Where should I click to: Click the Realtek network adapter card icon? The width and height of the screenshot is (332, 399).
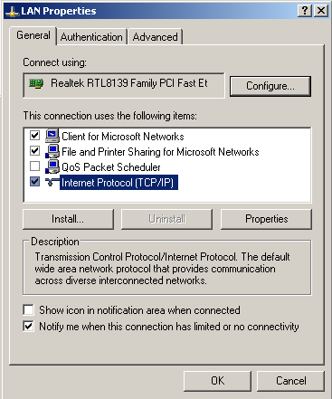pos(36,83)
